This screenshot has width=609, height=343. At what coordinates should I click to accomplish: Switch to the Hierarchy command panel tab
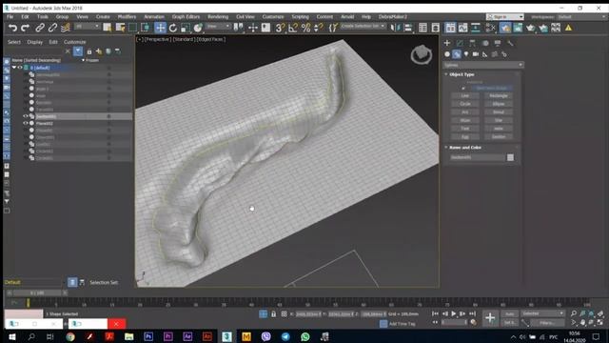pyautogui.click(x=472, y=43)
